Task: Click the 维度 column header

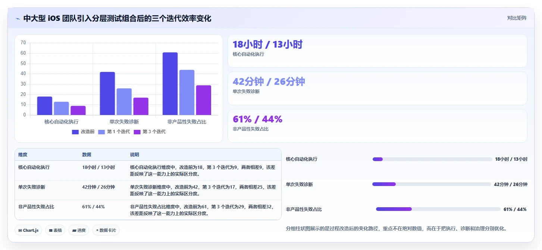Action: (x=23, y=155)
